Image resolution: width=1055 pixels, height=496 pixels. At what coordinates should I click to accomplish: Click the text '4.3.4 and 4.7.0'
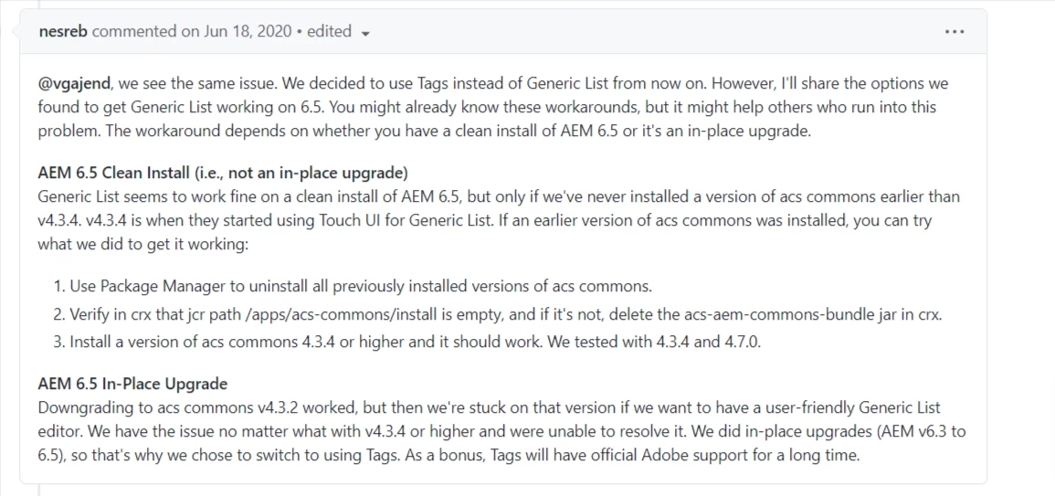[708, 342]
